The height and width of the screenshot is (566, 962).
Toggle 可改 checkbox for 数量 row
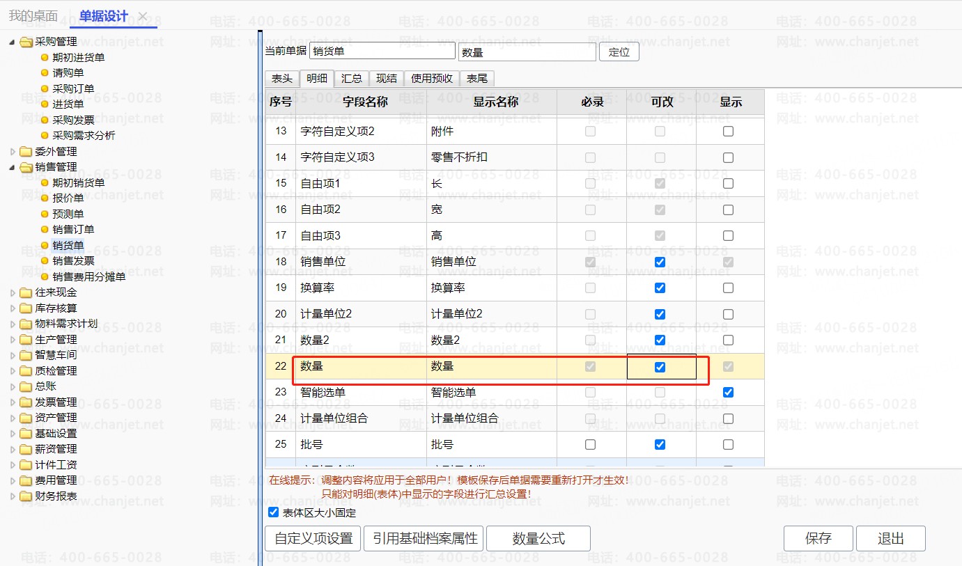pos(660,367)
